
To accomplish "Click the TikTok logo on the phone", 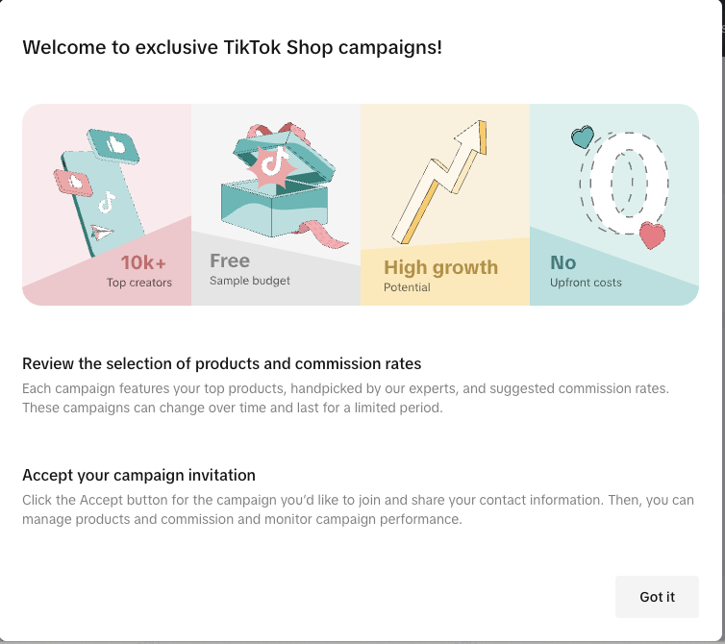I will 106,203.
